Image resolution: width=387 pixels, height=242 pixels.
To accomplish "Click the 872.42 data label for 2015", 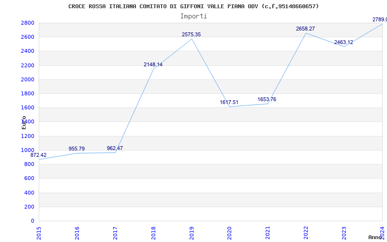I will pos(38,155).
